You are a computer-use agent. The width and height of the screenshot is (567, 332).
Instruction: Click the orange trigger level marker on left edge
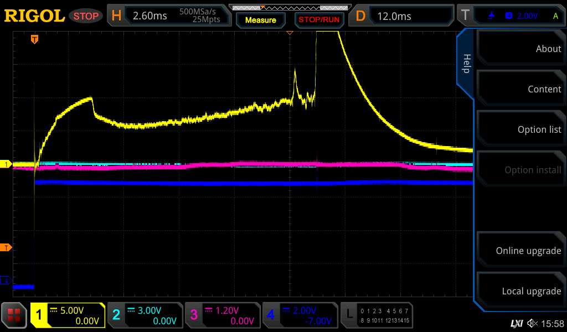tap(7, 247)
